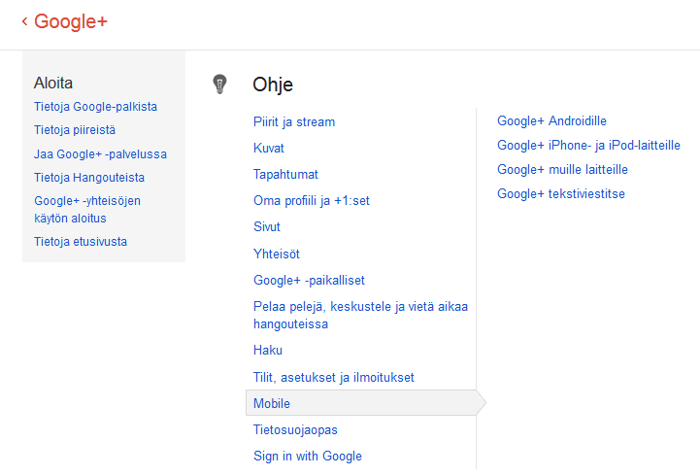Open the Haku help topic
This screenshot has width=700, height=475.
point(268,351)
